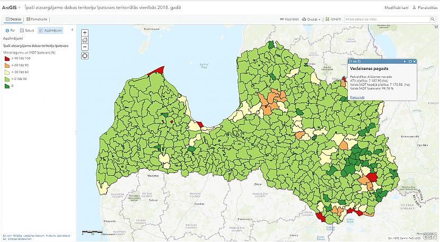440x242 pixels.
Task: Open the ArcGIS menu dropdown
Action: (11, 7)
